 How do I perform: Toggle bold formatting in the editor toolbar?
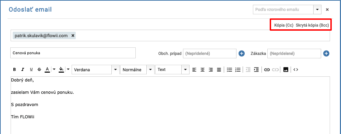[x=15, y=70]
